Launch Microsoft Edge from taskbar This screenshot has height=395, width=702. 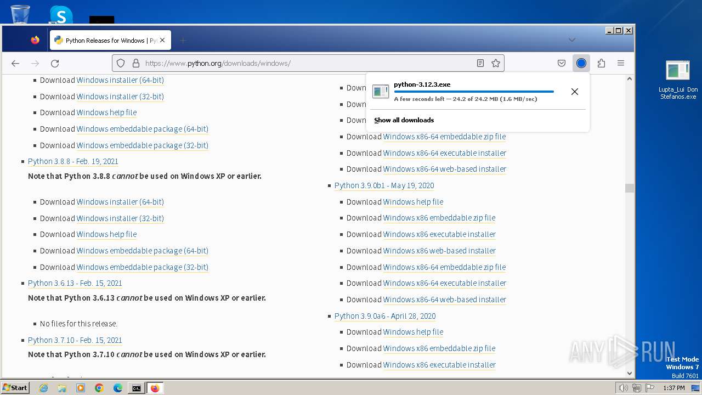pos(118,388)
